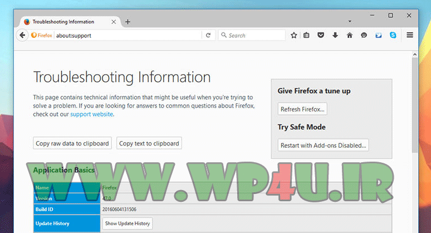Open the Pocket icon

[321, 35]
